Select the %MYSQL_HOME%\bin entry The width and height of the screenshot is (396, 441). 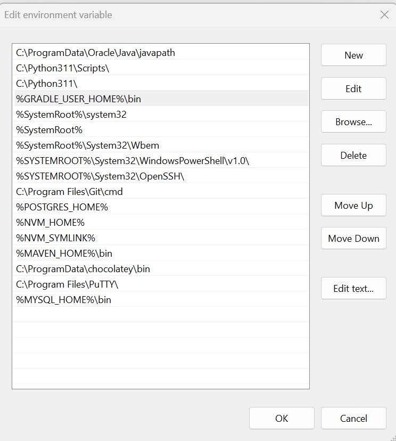64,300
